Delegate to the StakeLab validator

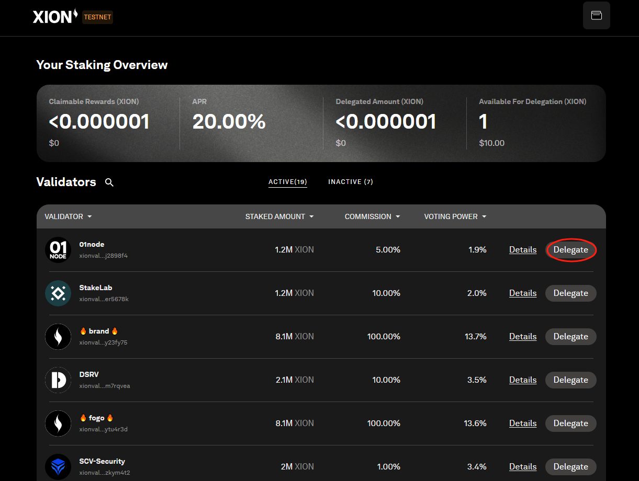click(x=571, y=293)
